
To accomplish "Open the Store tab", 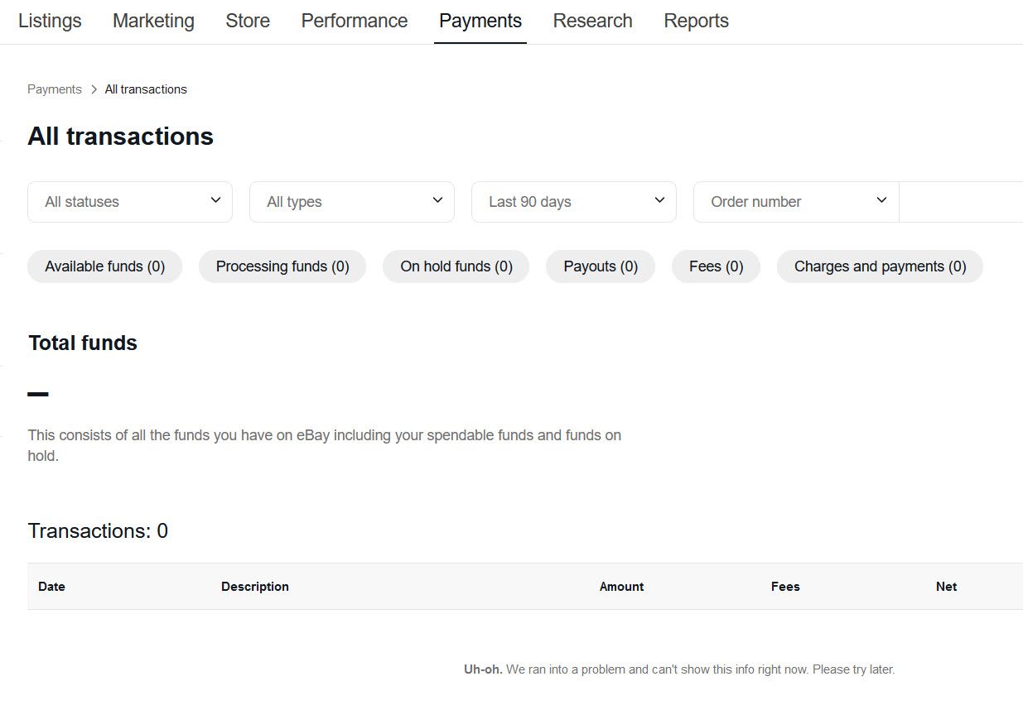I will click(248, 21).
